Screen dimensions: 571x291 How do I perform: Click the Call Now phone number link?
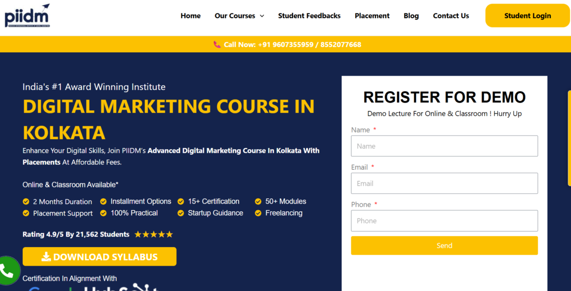point(292,45)
